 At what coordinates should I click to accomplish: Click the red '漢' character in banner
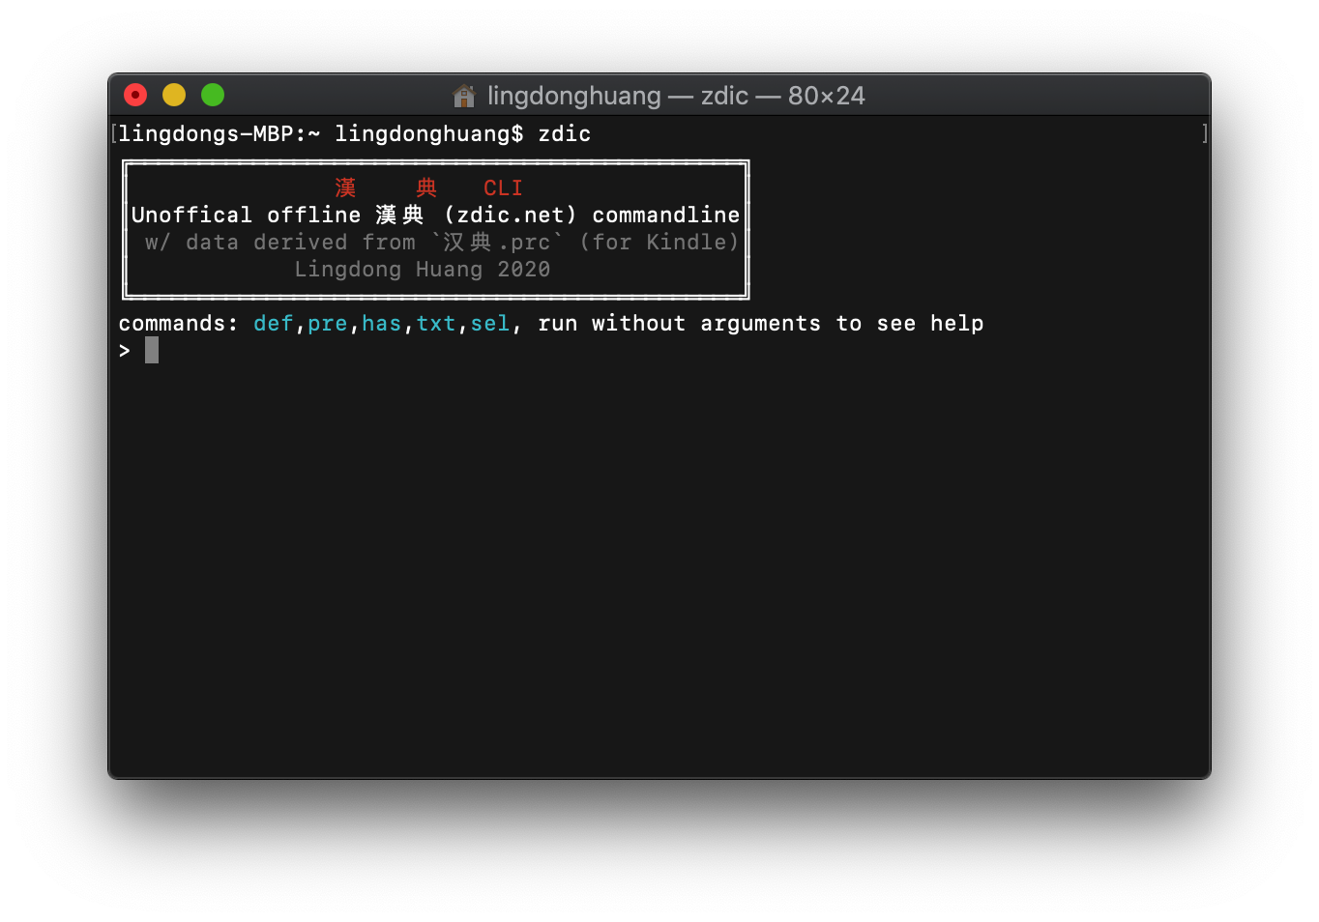pyautogui.click(x=345, y=187)
